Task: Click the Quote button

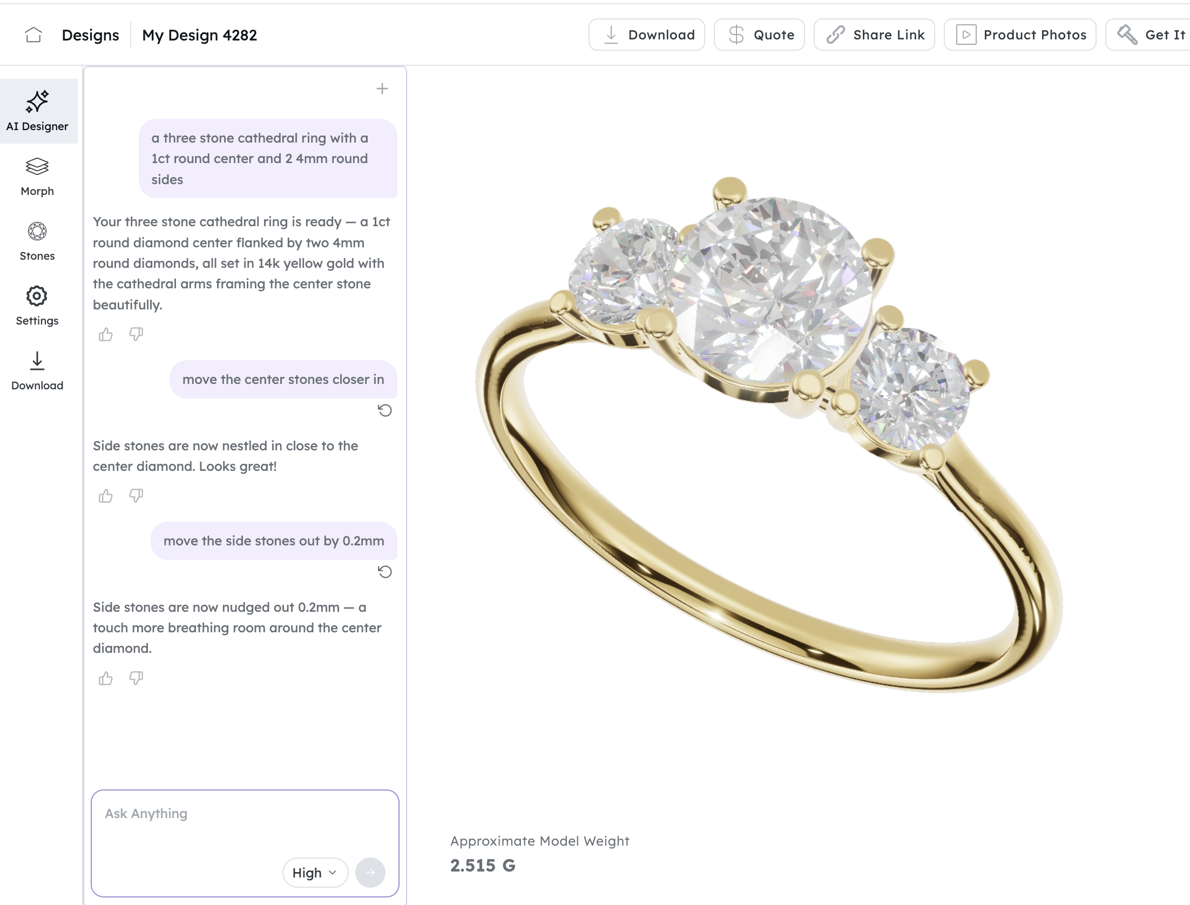Action: click(759, 35)
